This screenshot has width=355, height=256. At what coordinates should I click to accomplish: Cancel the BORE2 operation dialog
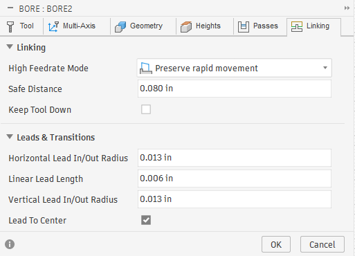[x=322, y=244]
